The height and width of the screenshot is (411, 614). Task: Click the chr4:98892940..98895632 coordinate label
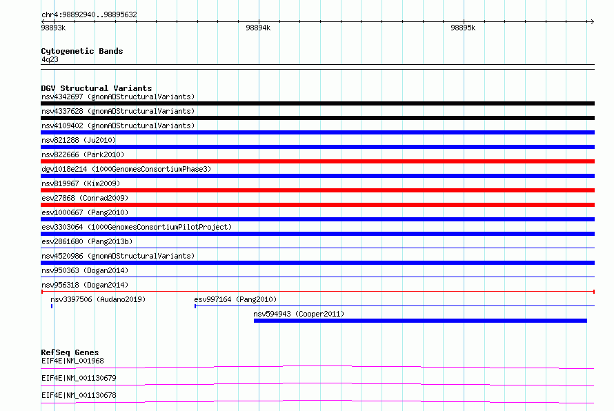coord(89,15)
